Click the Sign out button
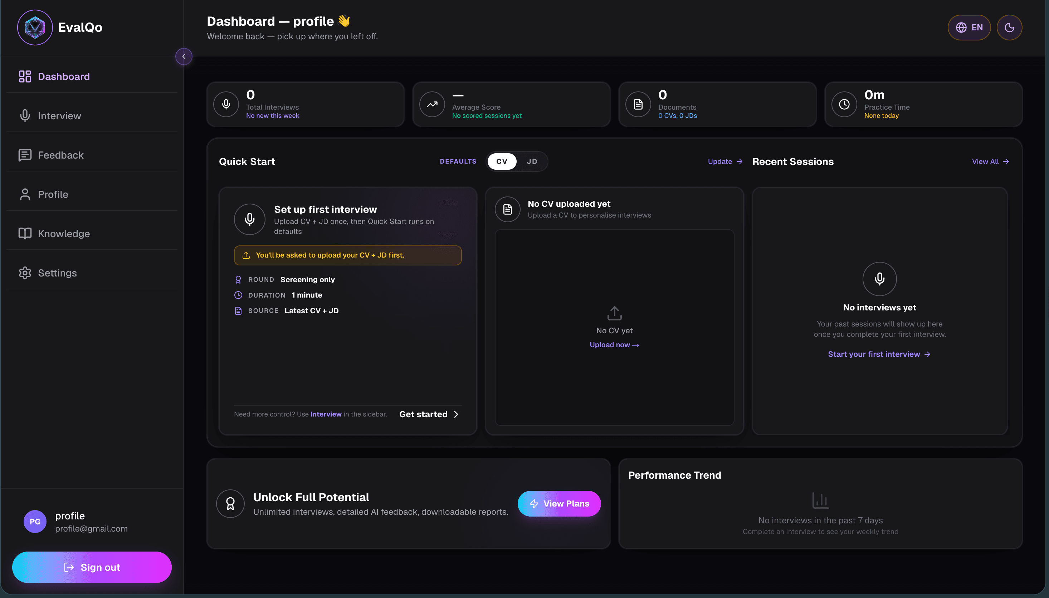 pyautogui.click(x=92, y=567)
